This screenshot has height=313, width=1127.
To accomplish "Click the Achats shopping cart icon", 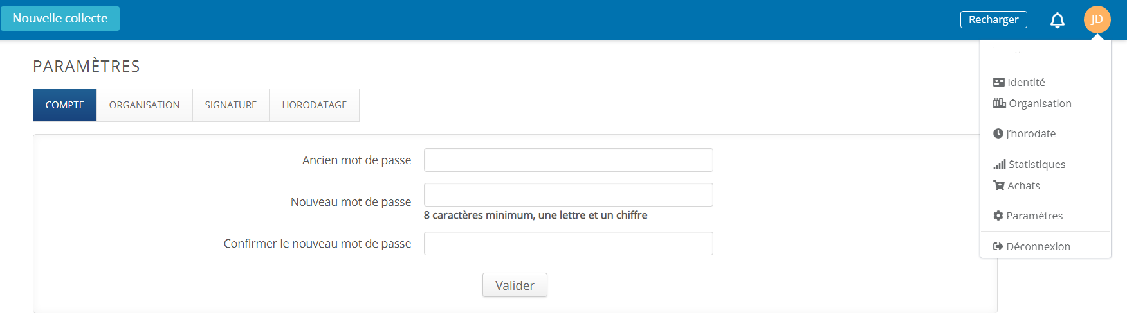I will coord(998,185).
